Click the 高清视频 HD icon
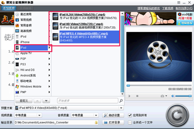Screen dimensions: 194x129 point(17,31)
